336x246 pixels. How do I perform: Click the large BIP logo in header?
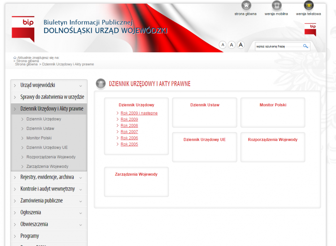(x=23, y=29)
